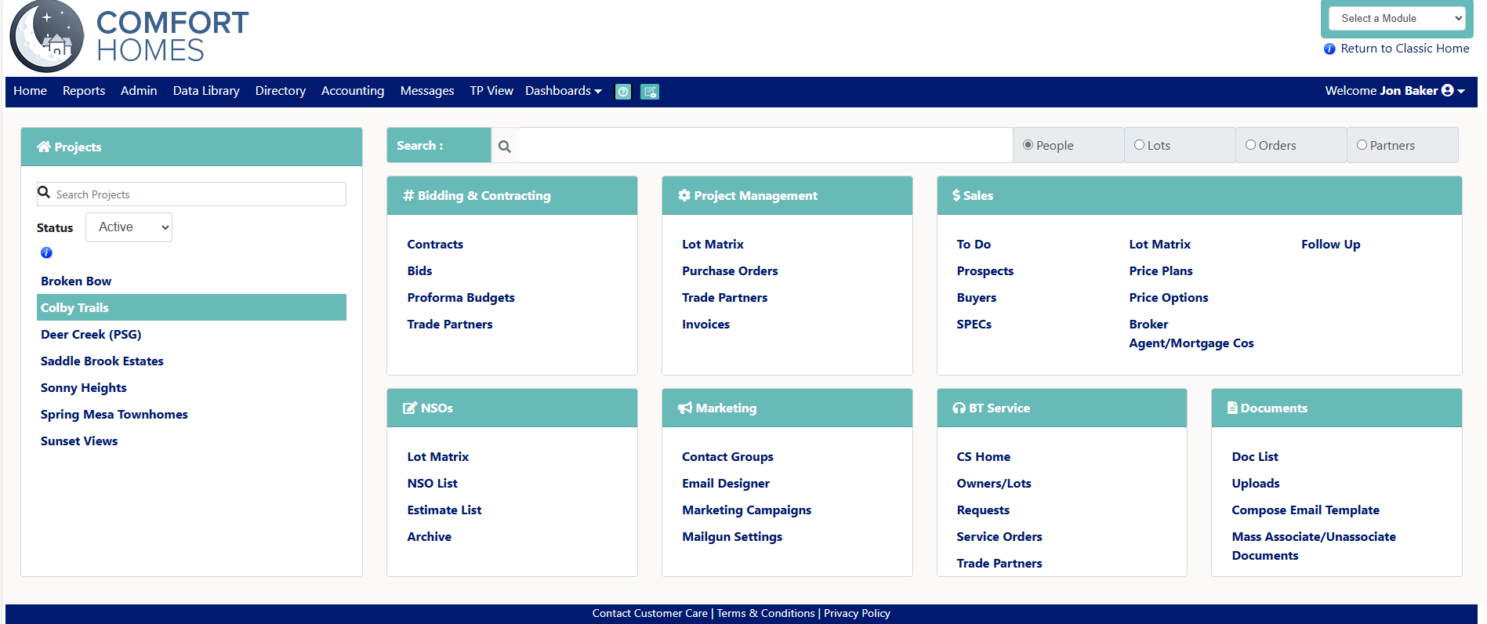Click info icon beside Return to Classic Home

pos(1329,49)
